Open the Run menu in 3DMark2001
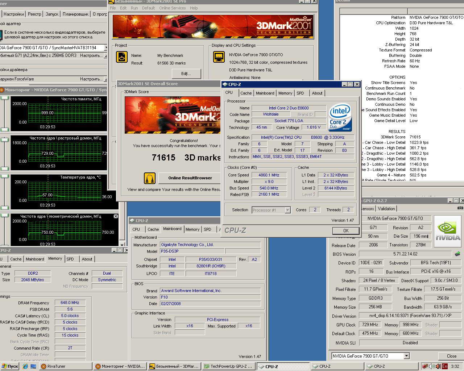Viewport: 464px width, 371px height. (134, 8)
